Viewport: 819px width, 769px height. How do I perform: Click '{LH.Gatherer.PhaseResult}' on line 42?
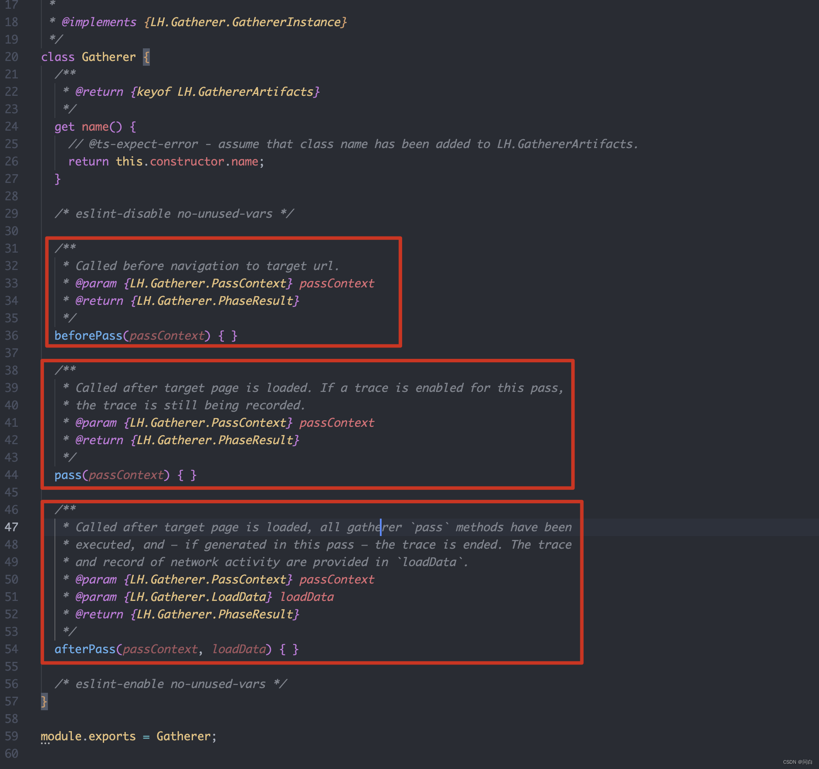(215, 440)
